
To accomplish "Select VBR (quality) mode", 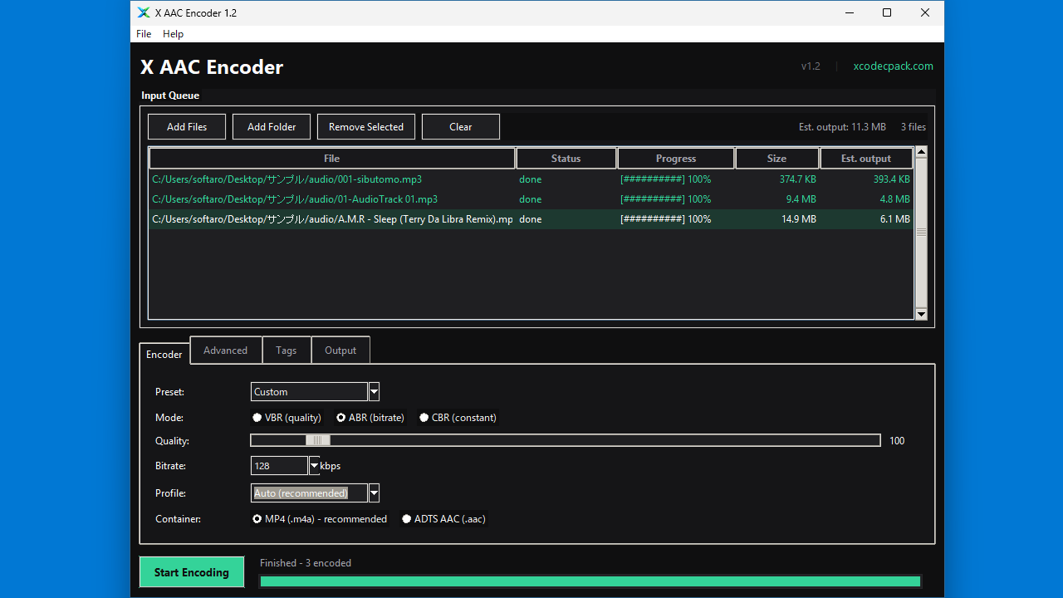I will (x=287, y=418).
